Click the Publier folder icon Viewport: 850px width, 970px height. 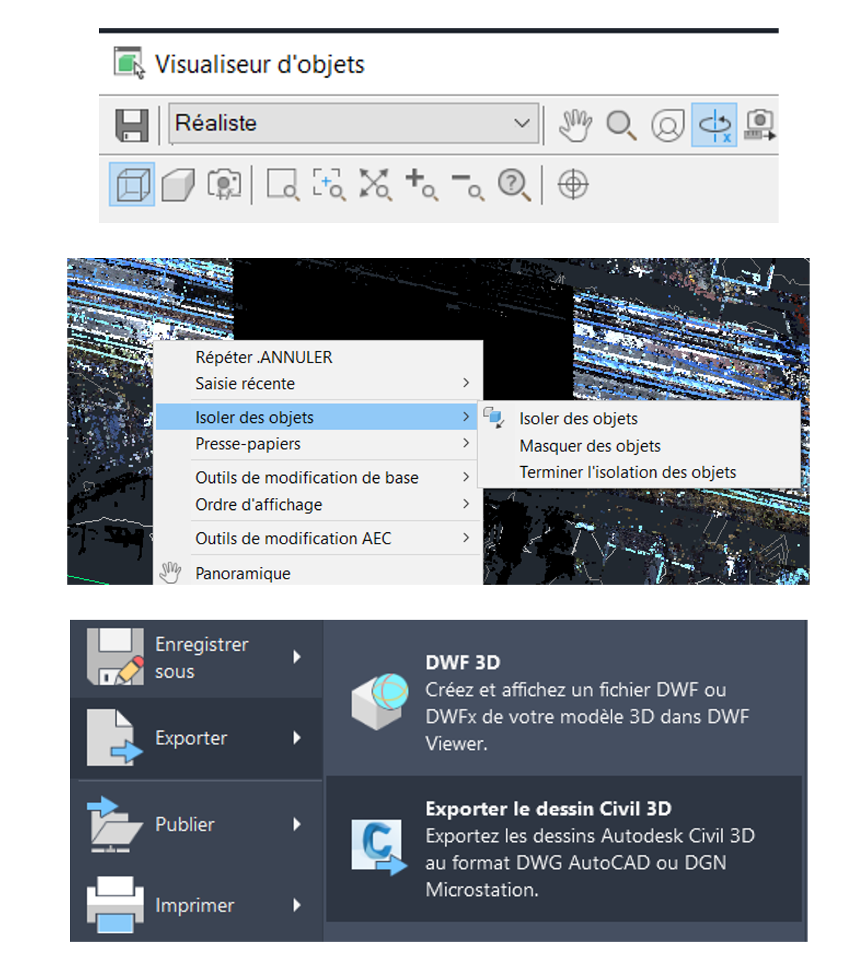115,824
